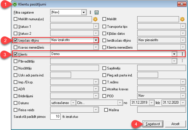Click the green save filter floppy icon

coord(97,12)
